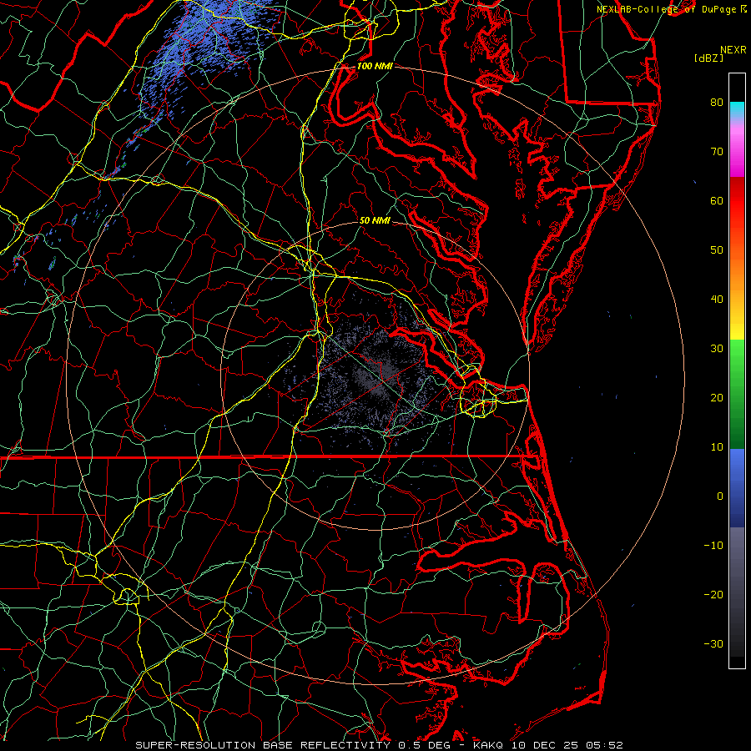The width and height of the screenshot is (751, 751).
Task: Click the -20 value on the dBZ scale
Action: click(x=713, y=594)
